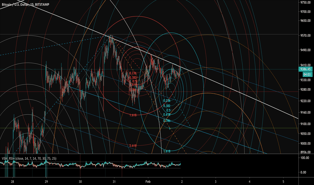Click the 9330.00 price axis label
The width and height of the screenshot is (314, 185).
coord(306,80)
